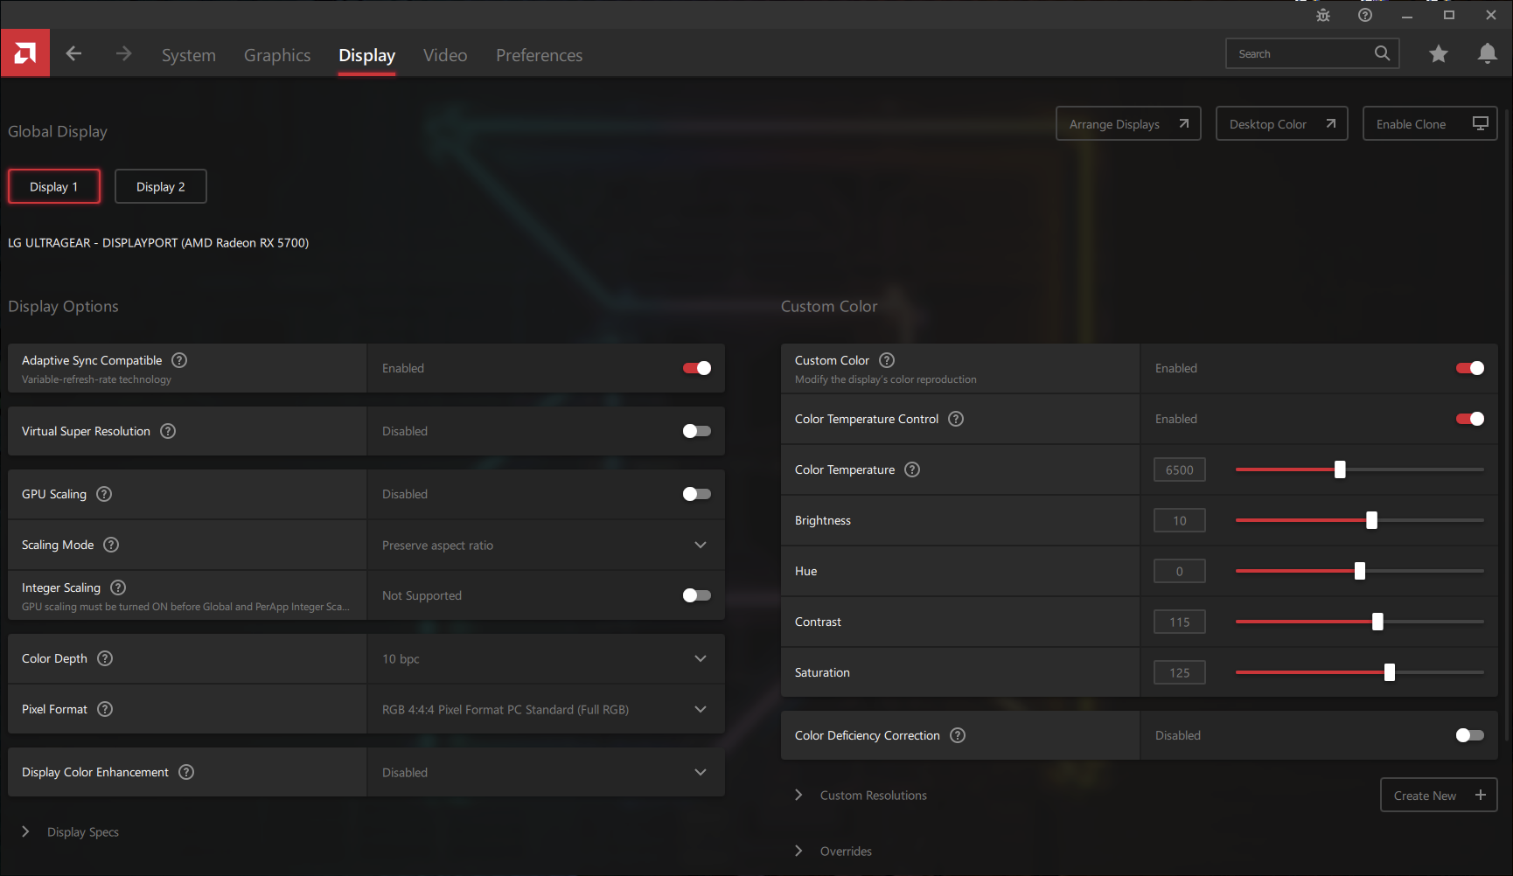Adjust the Saturation slider handle
The width and height of the screenshot is (1513, 876).
click(x=1390, y=672)
